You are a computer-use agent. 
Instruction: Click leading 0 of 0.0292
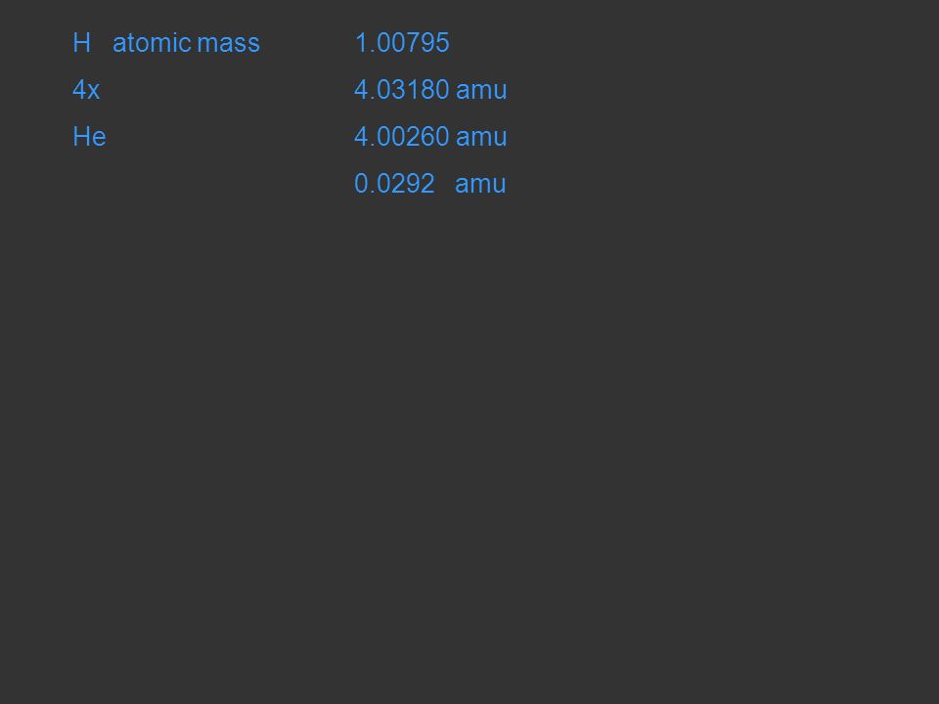tap(361, 183)
